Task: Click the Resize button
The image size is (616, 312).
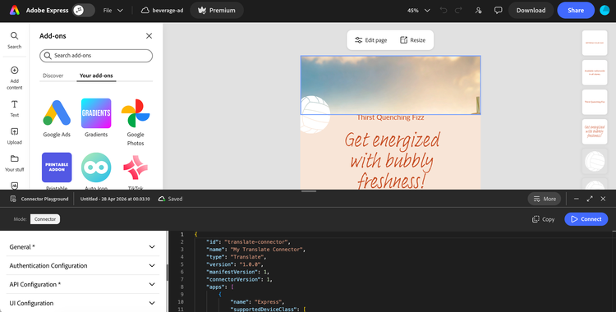Action: (x=412, y=40)
